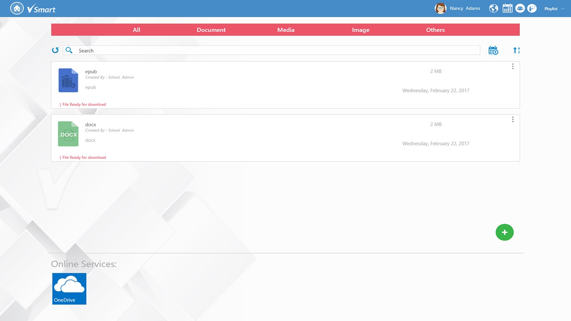The width and height of the screenshot is (571, 321).
Task: Open the OneDrive online service
Action: (69, 289)
